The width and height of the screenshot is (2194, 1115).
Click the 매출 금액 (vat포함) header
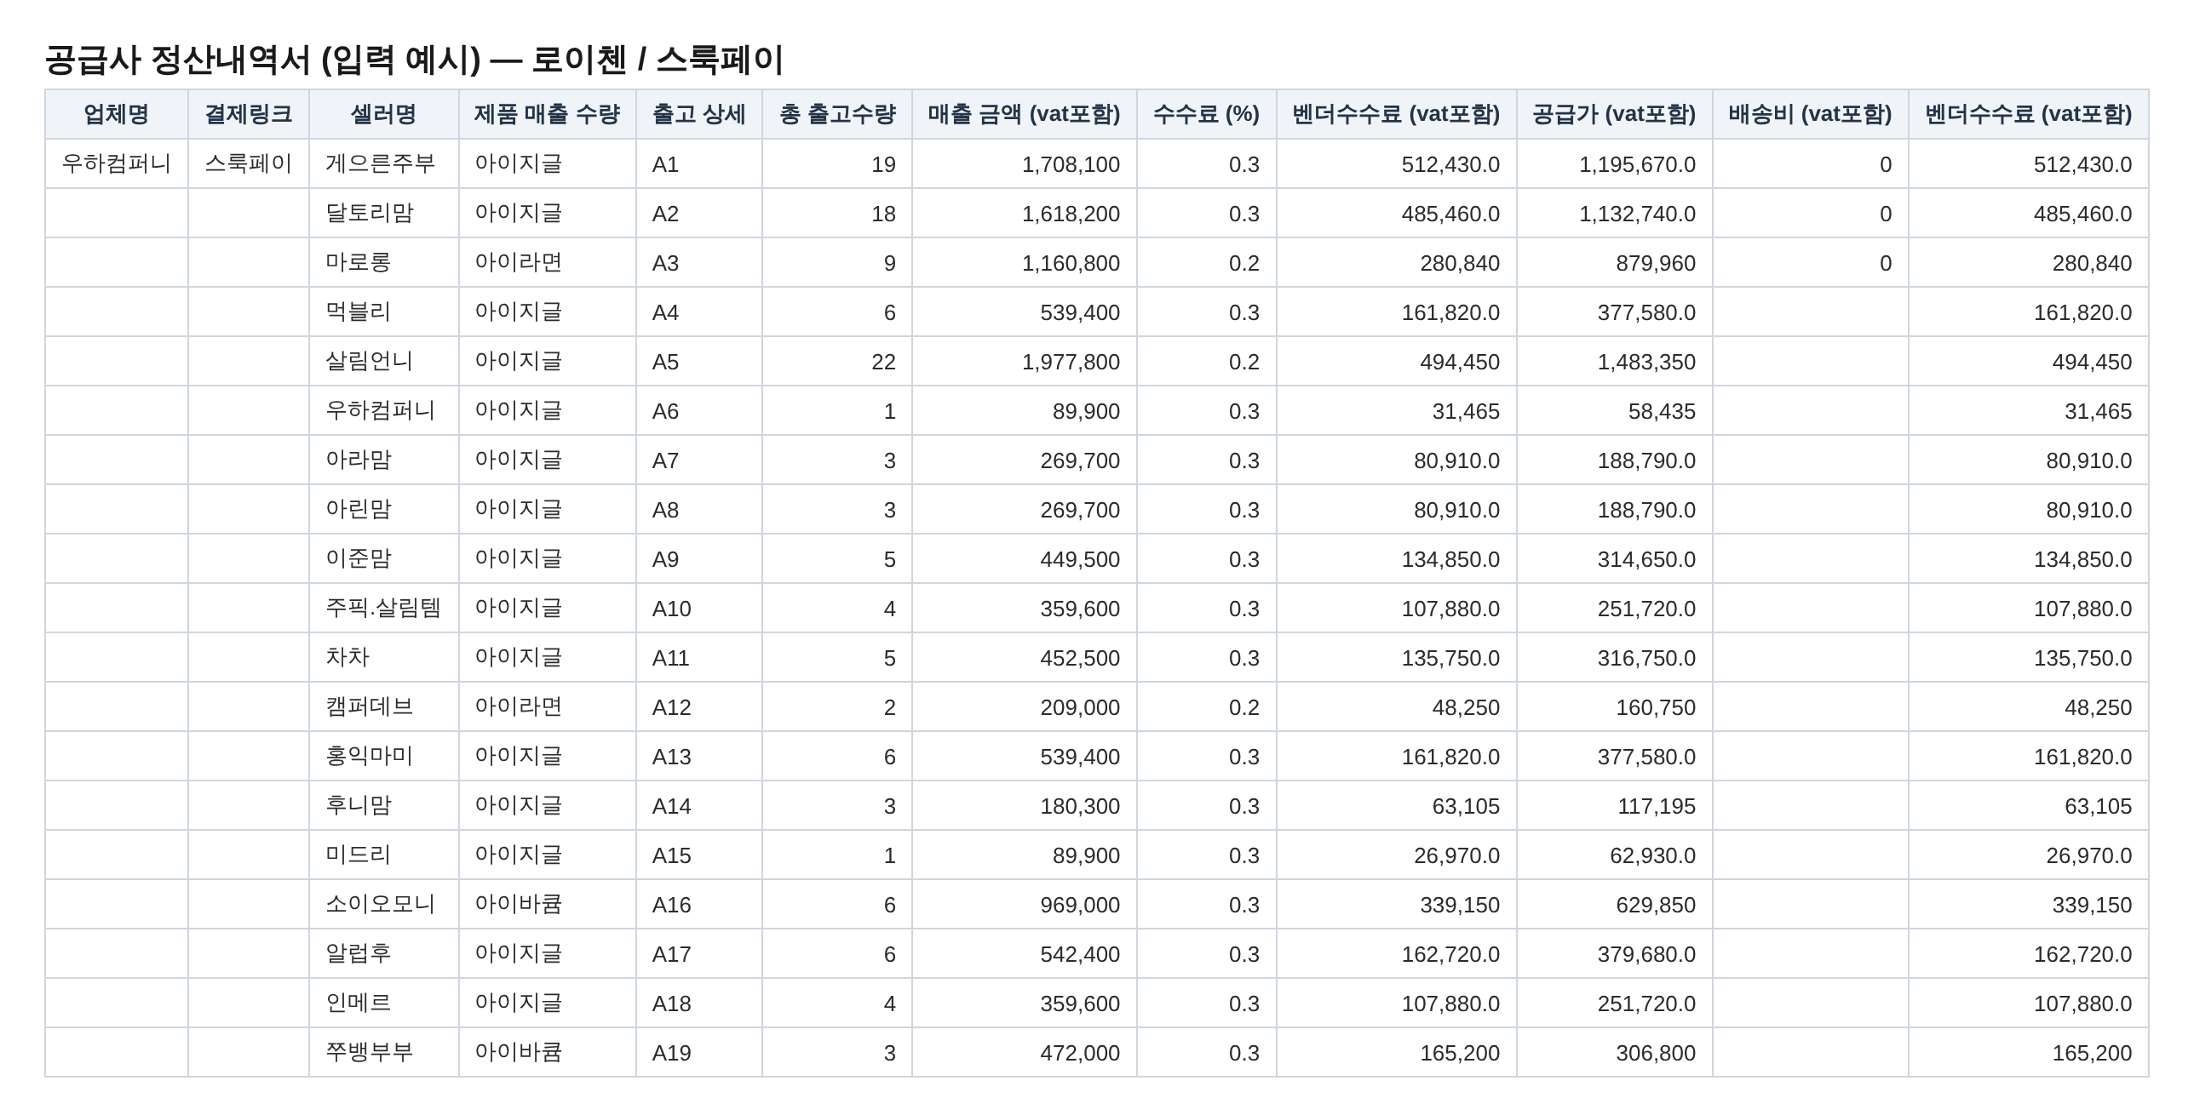(x=1025, y=114)
